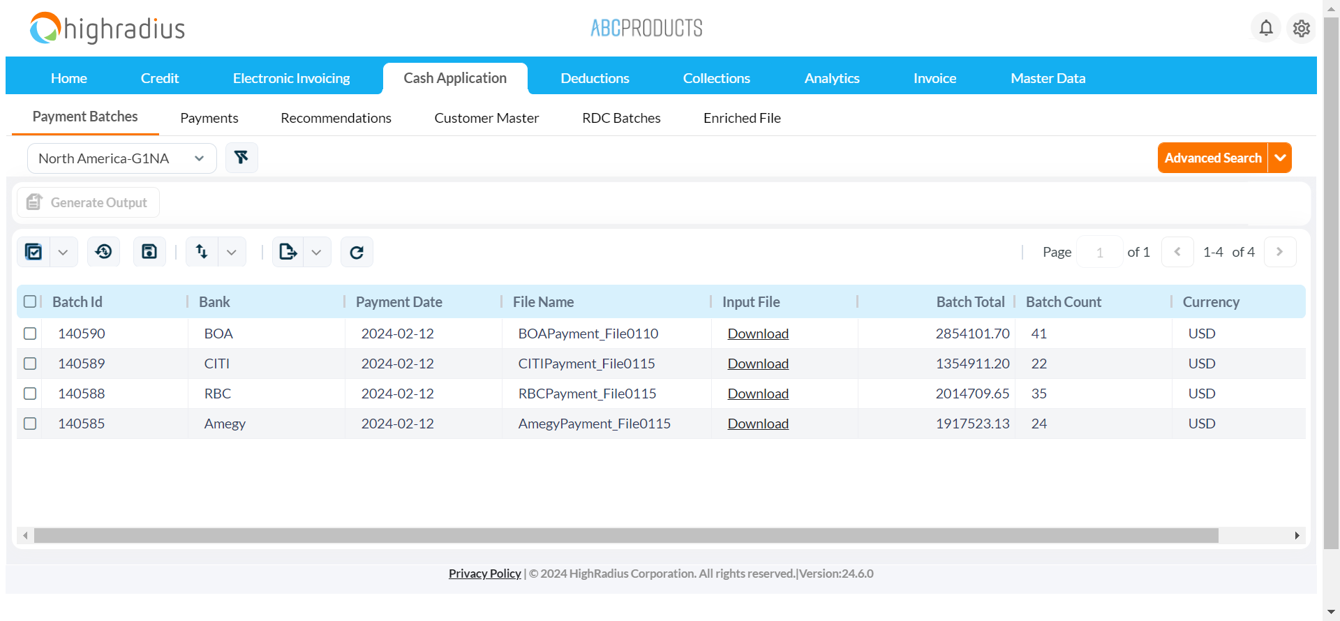Switch to the Deductions tab
The height and width of the screenshot is (621, 1340).
pos(595,78)
